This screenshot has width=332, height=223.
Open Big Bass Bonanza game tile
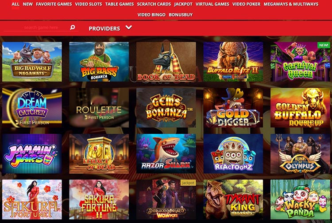click(99, 62)
